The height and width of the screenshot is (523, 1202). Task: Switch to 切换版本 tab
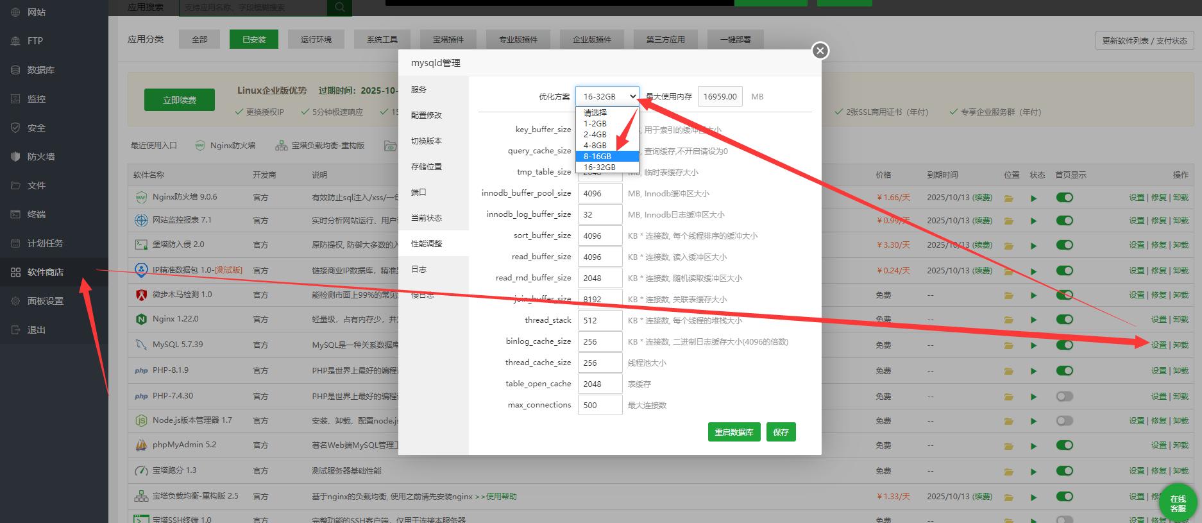pos(434,141)
